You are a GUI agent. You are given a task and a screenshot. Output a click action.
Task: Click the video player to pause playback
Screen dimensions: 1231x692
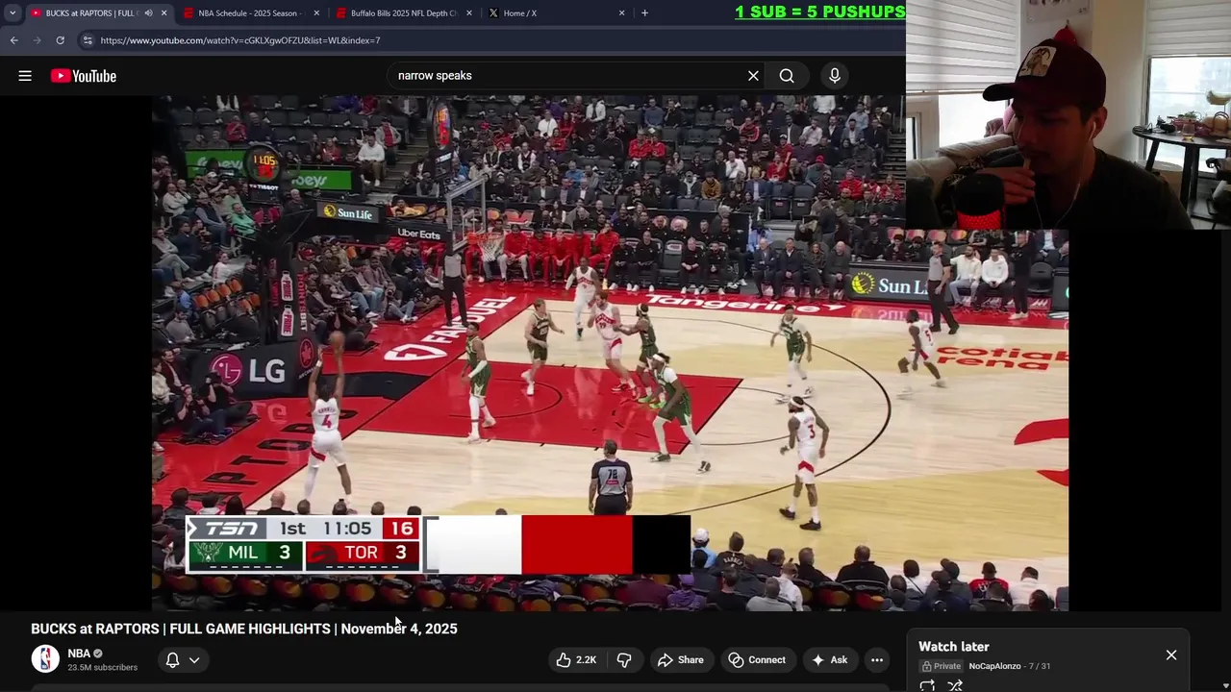pyautogui.click(x=610, y=352)
